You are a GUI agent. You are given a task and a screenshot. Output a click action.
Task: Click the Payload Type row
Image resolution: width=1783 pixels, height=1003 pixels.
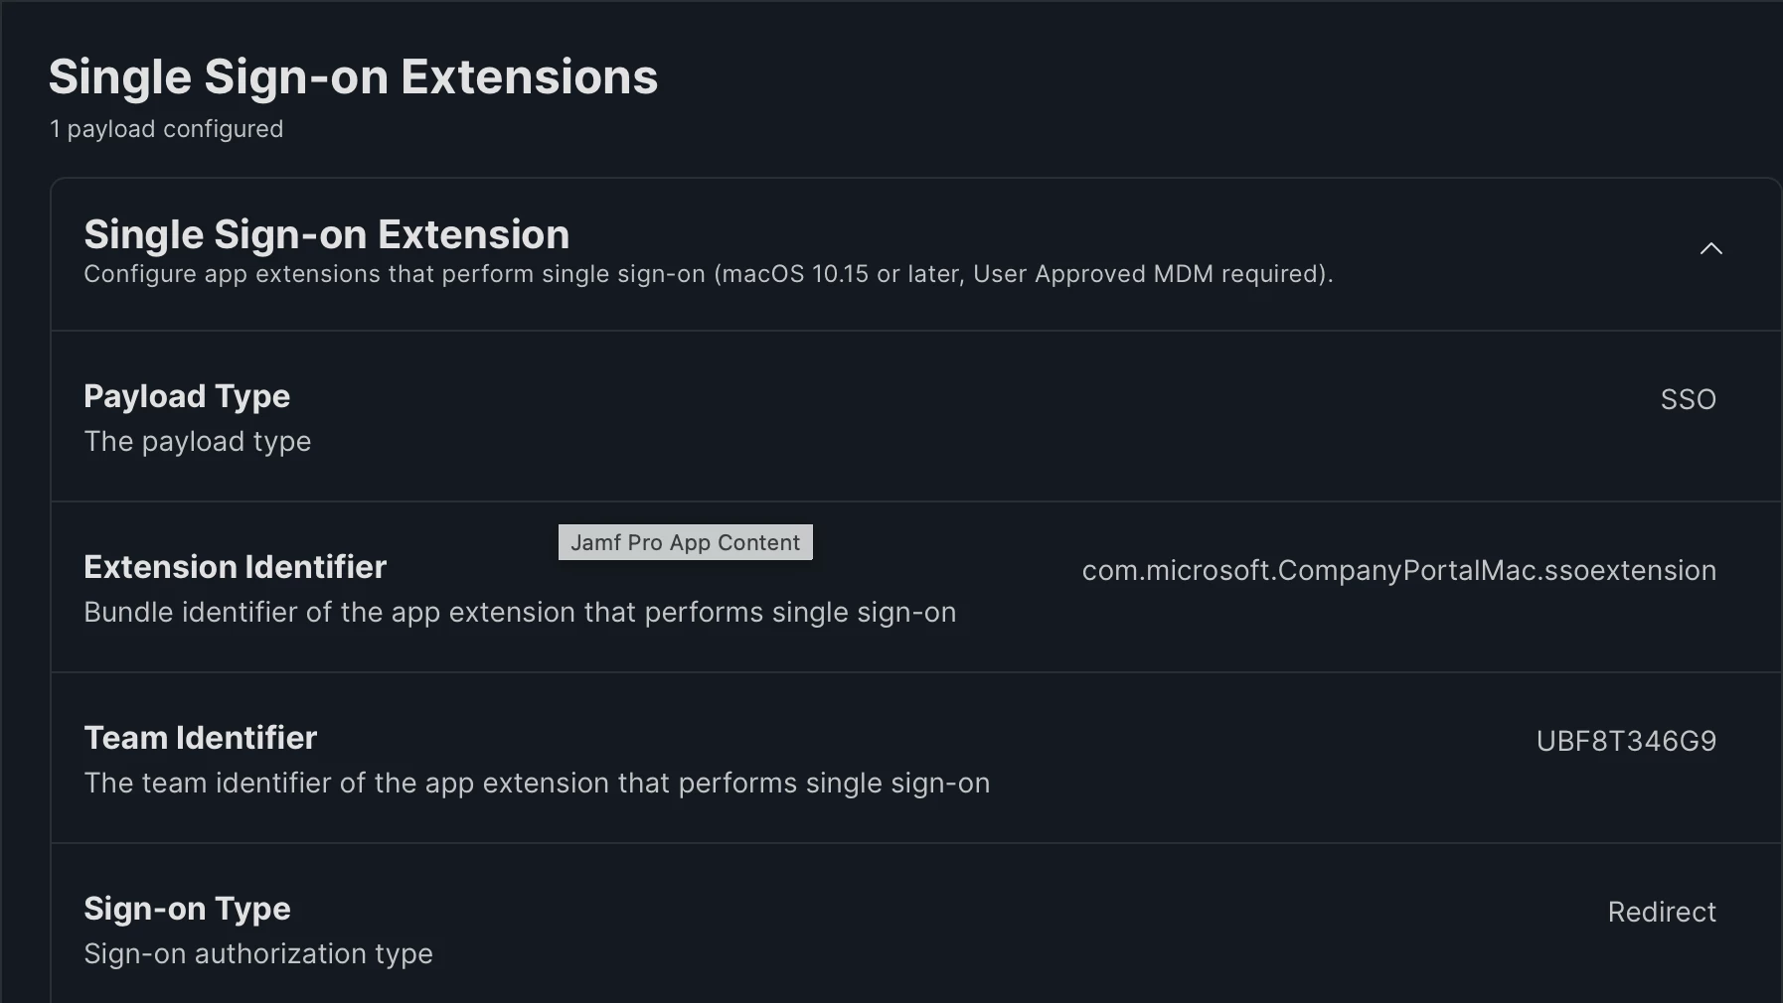point(915,416)
